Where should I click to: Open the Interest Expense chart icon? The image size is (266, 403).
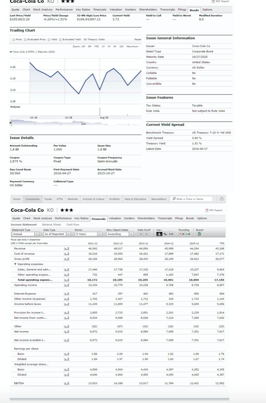[67, 294]
